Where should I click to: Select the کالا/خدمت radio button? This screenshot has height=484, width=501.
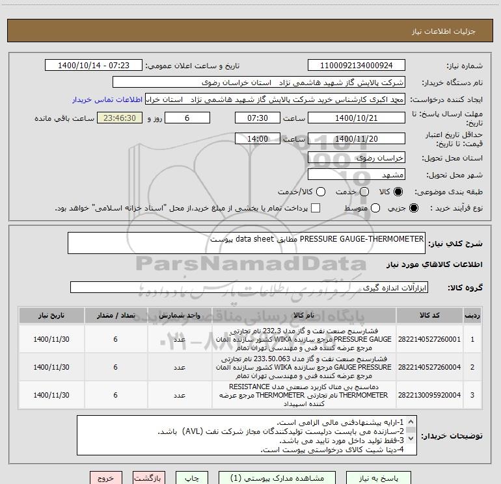pyautogui.click(x=321, y=192)
